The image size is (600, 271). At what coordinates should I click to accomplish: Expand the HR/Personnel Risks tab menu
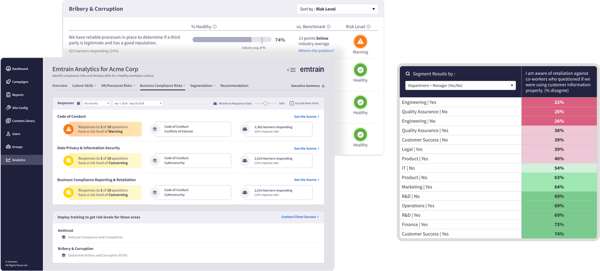(118, 86)
